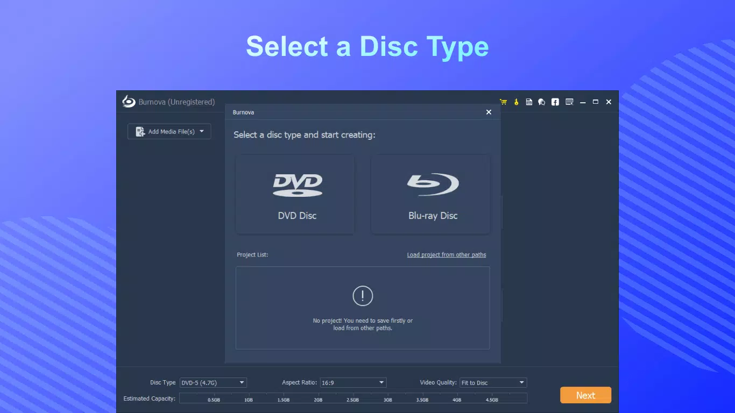This screenshot has width=735, height=413.
Task: Click the empty Project List box
Action: tap(363, 308)
